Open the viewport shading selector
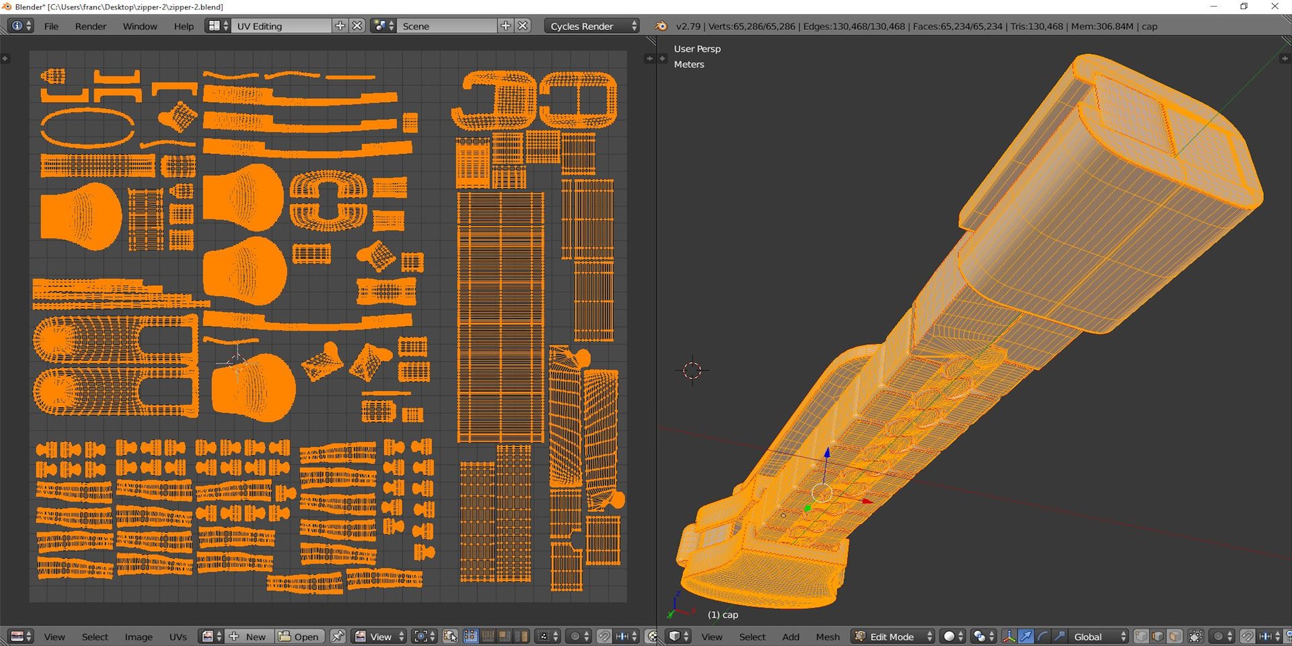 tap(953, 636)
